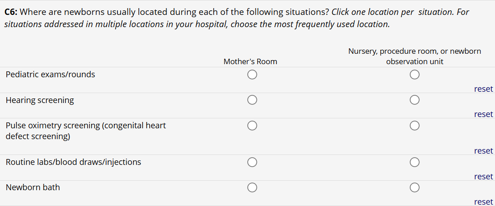Screen dimensions: 495x206
Task: Reset the Newborn bath selection
Action: (x=483, y=202)
